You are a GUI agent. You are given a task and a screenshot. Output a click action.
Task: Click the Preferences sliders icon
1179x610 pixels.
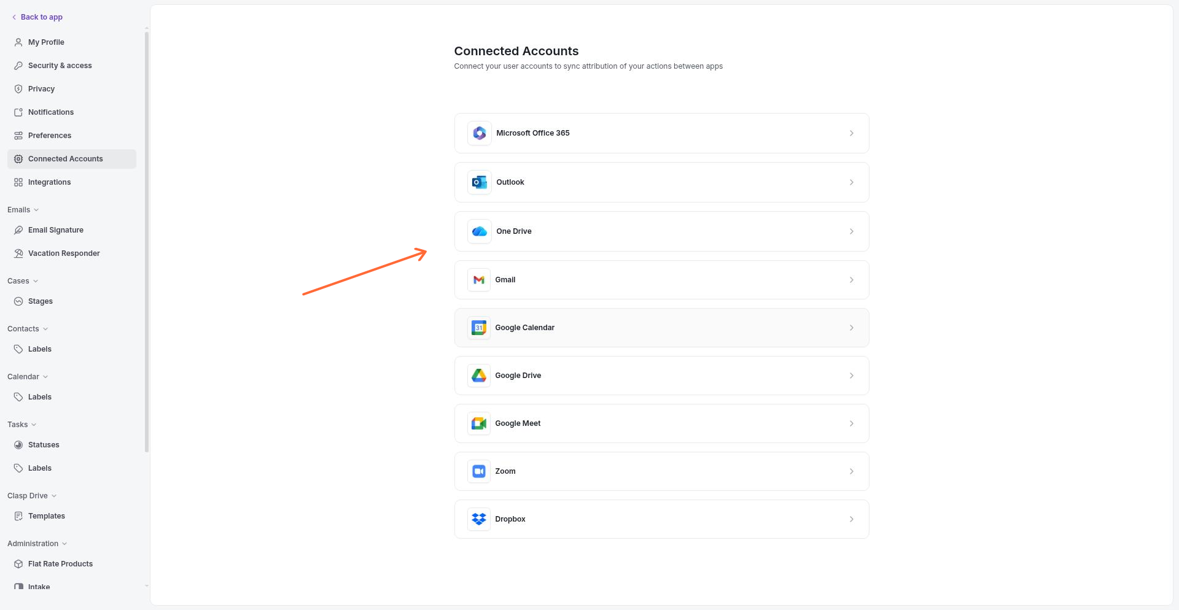point(18,136)
